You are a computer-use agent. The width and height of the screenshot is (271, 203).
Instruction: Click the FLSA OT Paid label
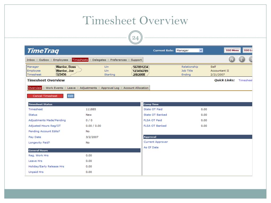[153, 120]
